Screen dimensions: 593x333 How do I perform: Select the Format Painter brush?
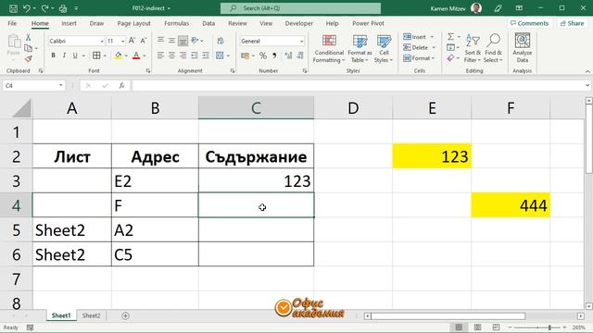pos(28,58)
